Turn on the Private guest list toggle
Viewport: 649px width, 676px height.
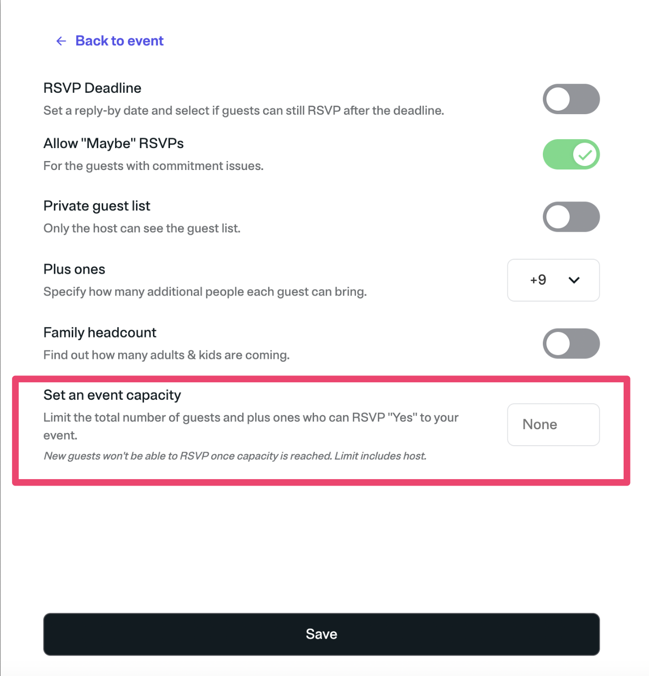[x=571, y=217]
